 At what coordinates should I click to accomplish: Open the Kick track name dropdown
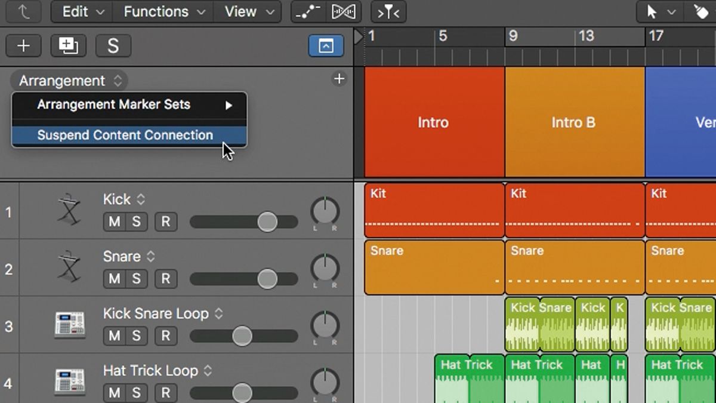pos(141,199)
